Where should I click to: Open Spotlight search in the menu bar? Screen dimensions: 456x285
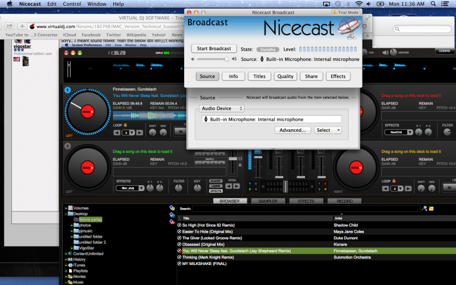[433, 4]
